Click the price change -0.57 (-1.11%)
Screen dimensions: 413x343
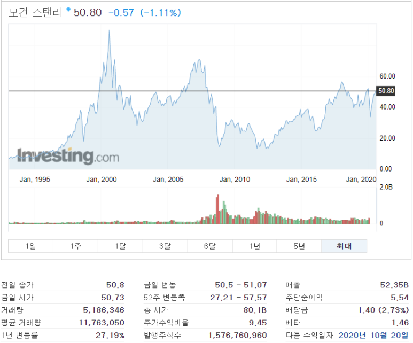click(145, 13)
